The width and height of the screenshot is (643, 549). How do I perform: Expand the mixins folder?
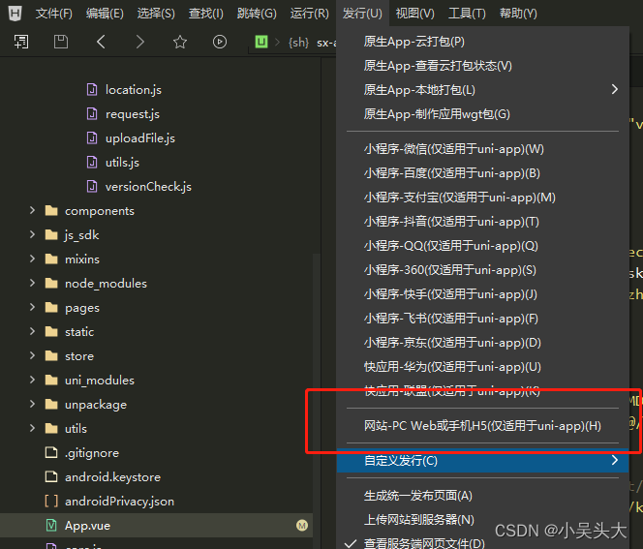32,259
